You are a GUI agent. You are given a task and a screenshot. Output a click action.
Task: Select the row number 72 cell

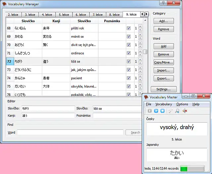10,61
